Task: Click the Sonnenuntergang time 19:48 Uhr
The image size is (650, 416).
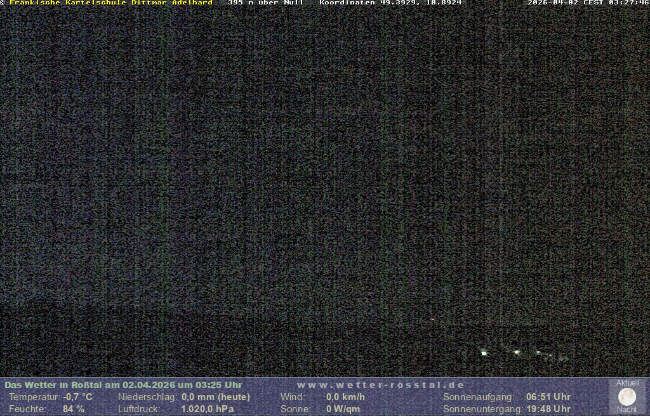Action: pos(548,409)
